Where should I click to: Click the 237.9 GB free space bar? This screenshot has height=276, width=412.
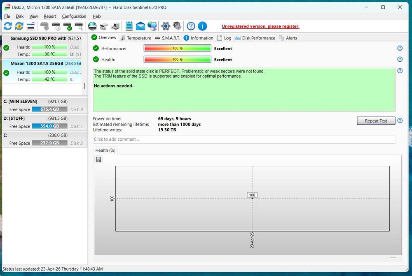pos(50,143)
